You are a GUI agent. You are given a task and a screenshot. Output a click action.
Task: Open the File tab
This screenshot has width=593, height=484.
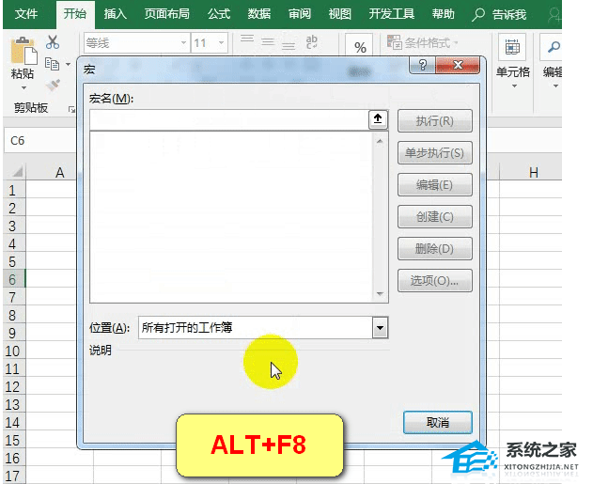26,14
